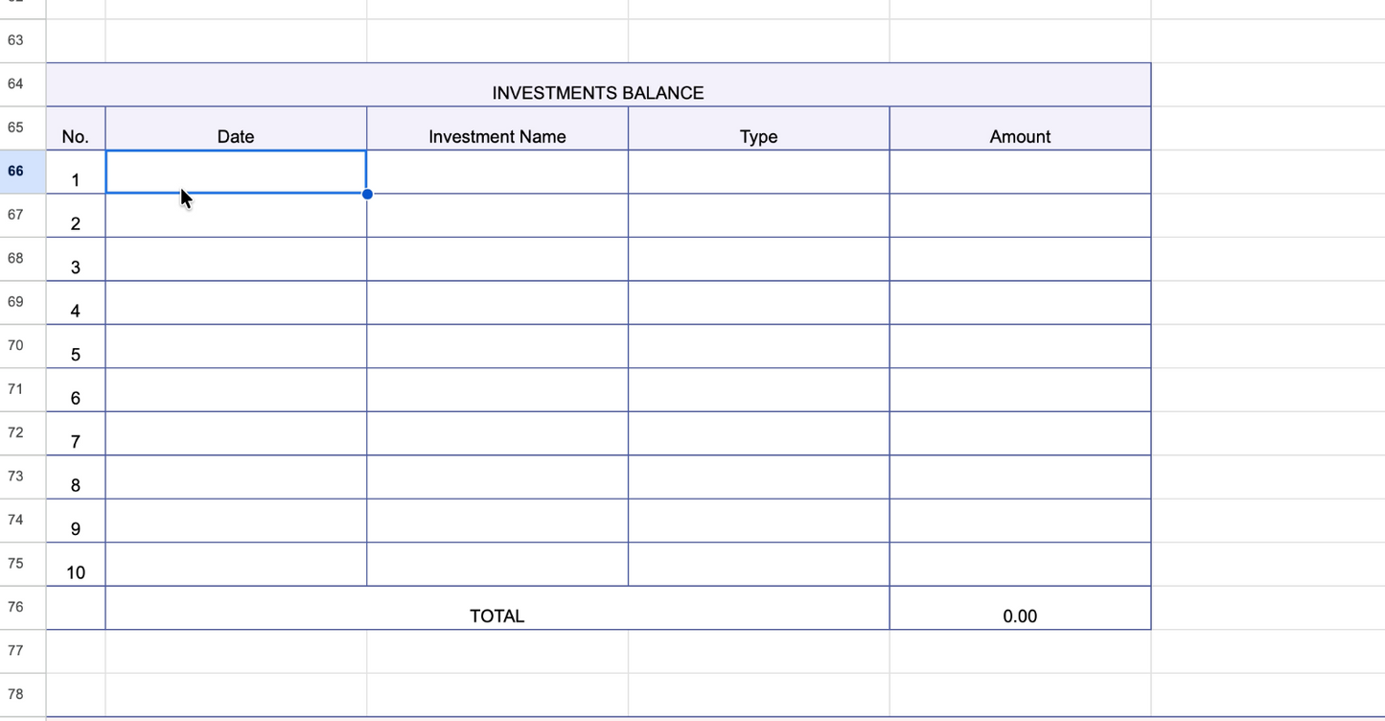This screenshot has height=721, width=1385.
Task: Select row header 71
Action: tap(23, 390)
